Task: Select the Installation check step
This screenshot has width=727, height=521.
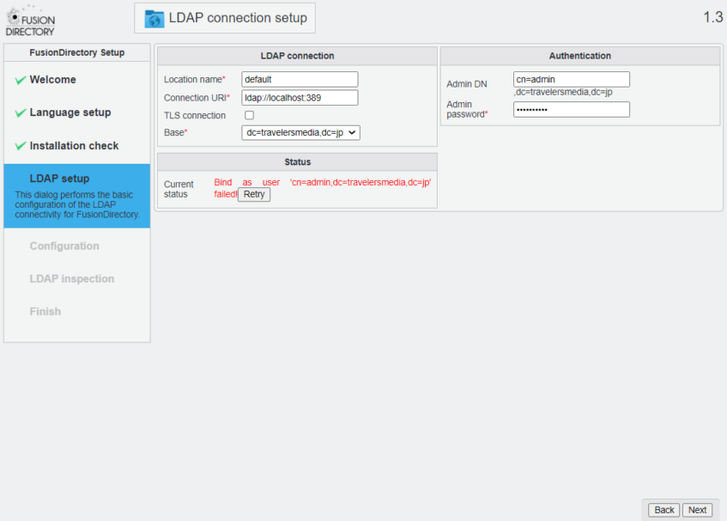Action: click(74, 146)
